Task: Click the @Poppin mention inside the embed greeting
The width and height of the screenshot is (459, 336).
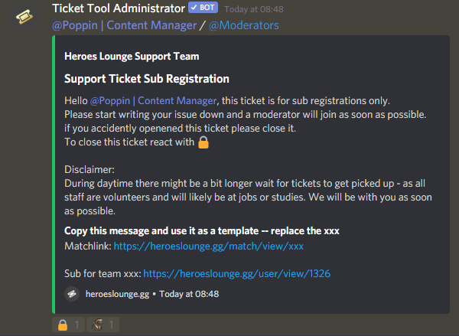Action: pyautogui.click(x=154, y=101)
